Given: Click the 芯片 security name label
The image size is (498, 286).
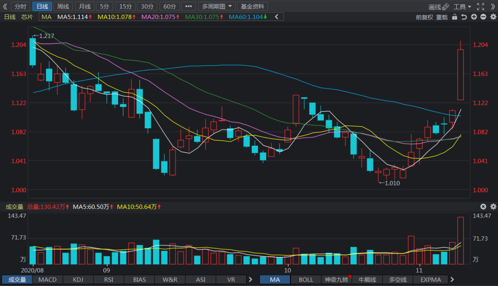Looking at the screenshot, I should point(27,17).
